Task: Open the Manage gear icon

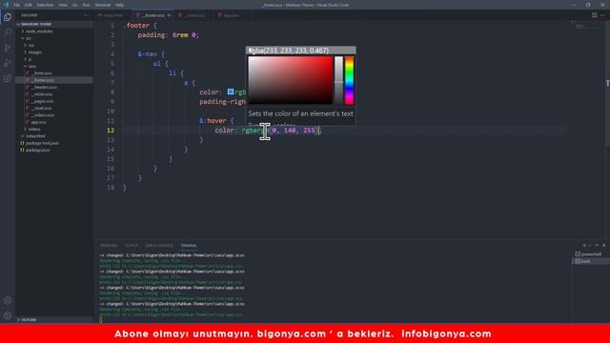Action: (x=8, y=315)
